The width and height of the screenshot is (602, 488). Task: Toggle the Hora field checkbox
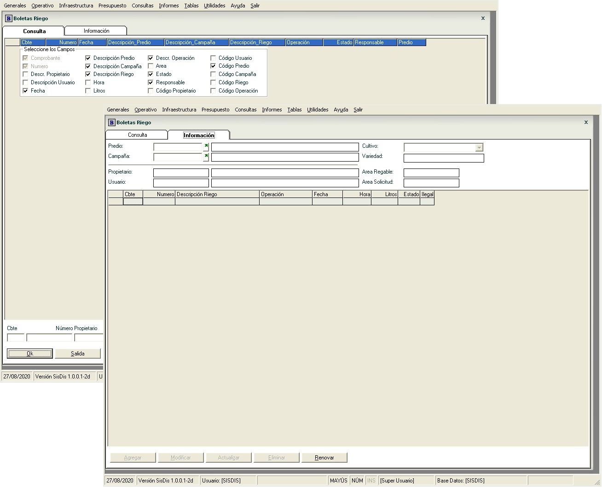[x=88, y=83]
